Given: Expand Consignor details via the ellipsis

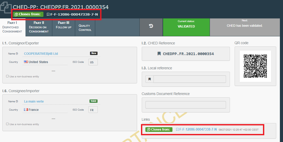Looking at the screenshot, I should 53,71.
